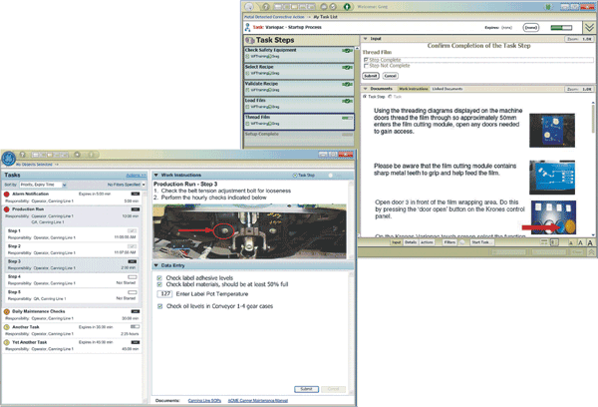The height and width of the screenshot is (407, 598).
Task: Click green status icon at top-right of Task Steps window
Action: click(548, 7)
